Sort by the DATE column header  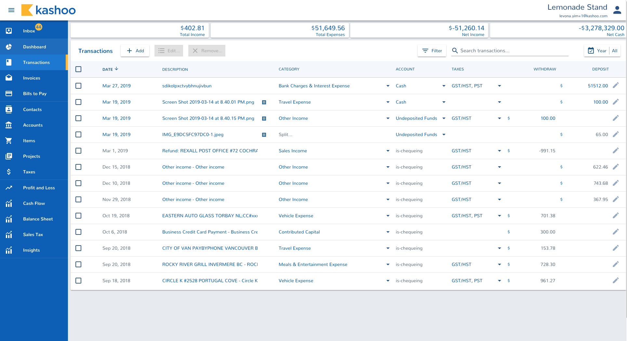pos(108,69)
